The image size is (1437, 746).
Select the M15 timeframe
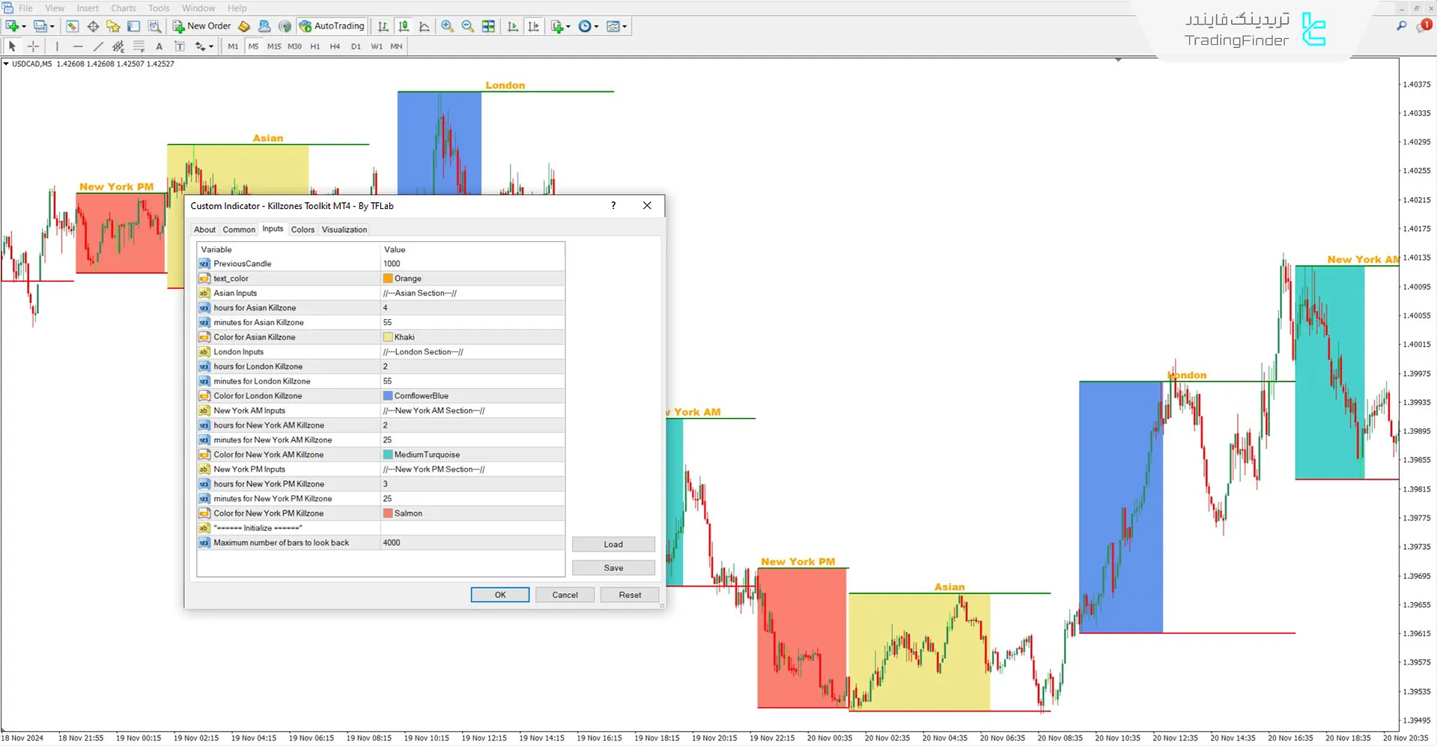point(274,46)
